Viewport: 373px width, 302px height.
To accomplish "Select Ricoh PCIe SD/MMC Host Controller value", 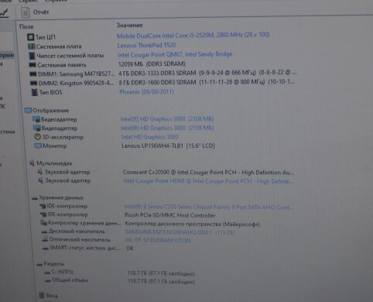I will [x=170, y=215].
